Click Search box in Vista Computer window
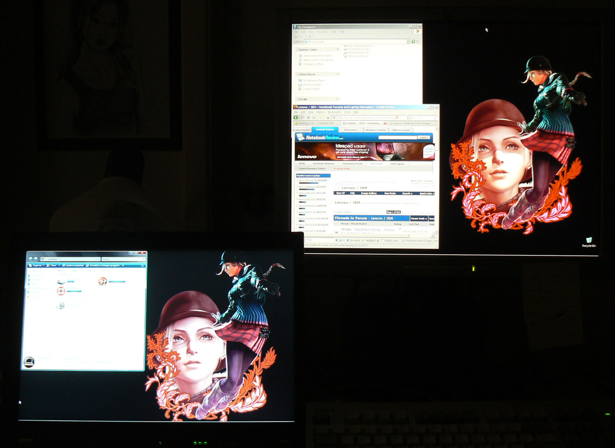 tap(124, 259)
